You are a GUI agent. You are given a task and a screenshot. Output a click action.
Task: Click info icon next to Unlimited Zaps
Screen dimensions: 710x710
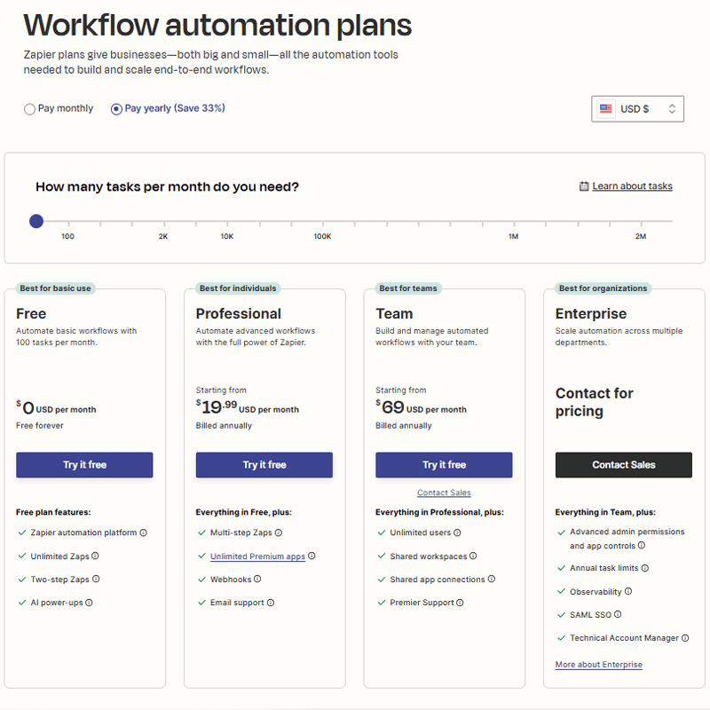pyautogui.click(x=95, y=556)
